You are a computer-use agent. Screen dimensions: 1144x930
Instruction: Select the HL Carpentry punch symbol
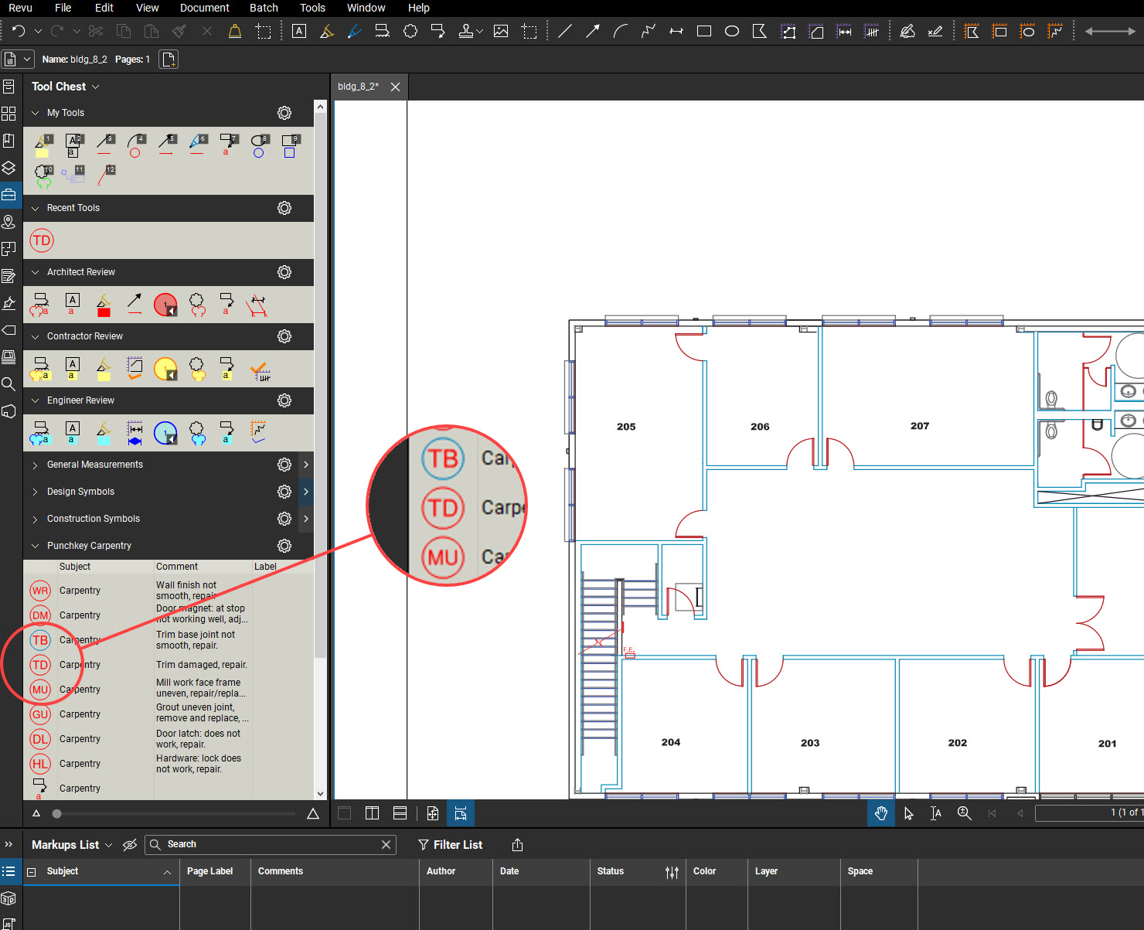[x=40, y=764]
